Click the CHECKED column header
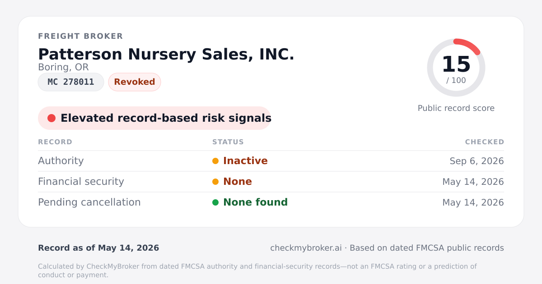This screenshot has width=542, height=284. pyautogui.click(x=485, y=142)
